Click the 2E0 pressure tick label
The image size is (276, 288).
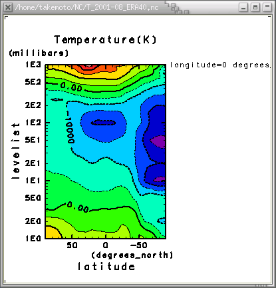click(33, 221)
